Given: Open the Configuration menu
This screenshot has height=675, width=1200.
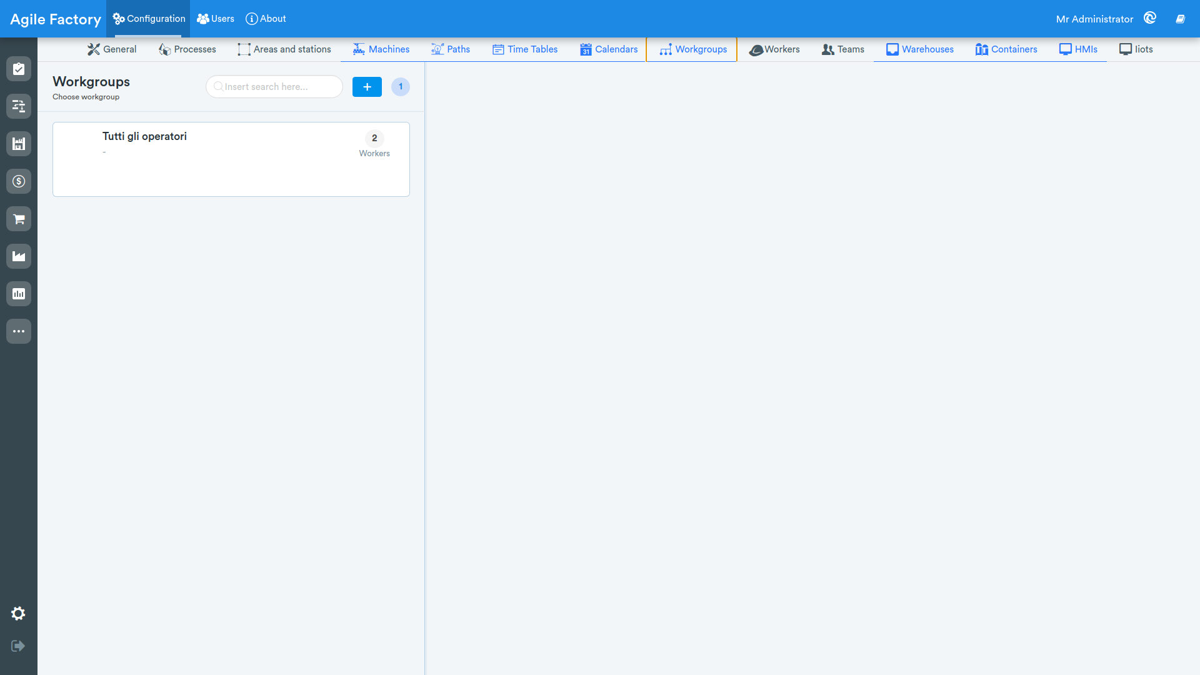Looking at the screenshot, I should click(x=149, y=19).
